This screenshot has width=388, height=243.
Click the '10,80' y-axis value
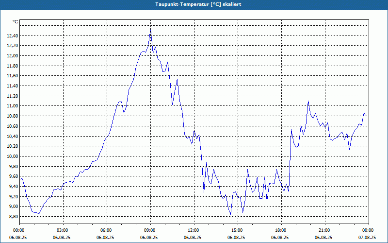coord(13,116)
